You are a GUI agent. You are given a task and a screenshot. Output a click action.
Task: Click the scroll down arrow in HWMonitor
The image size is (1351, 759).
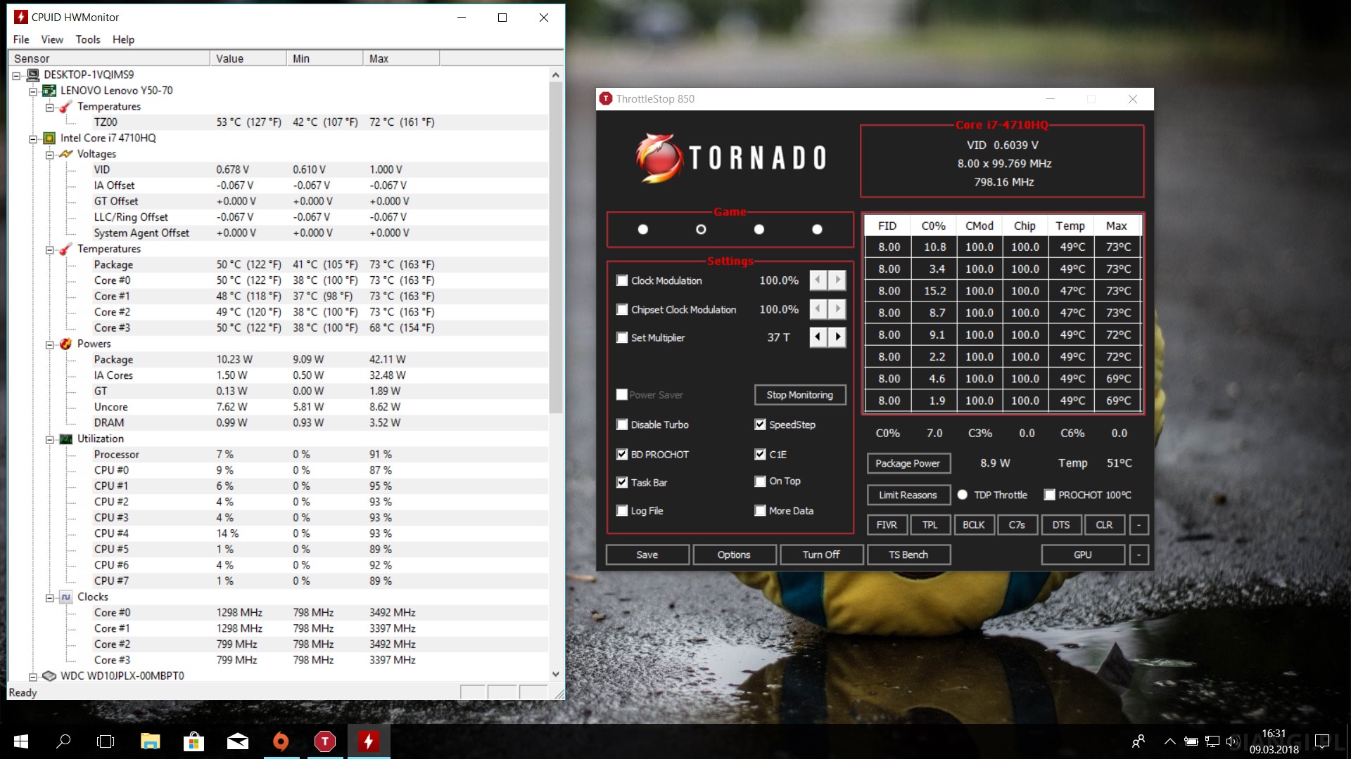pos(556,673)
